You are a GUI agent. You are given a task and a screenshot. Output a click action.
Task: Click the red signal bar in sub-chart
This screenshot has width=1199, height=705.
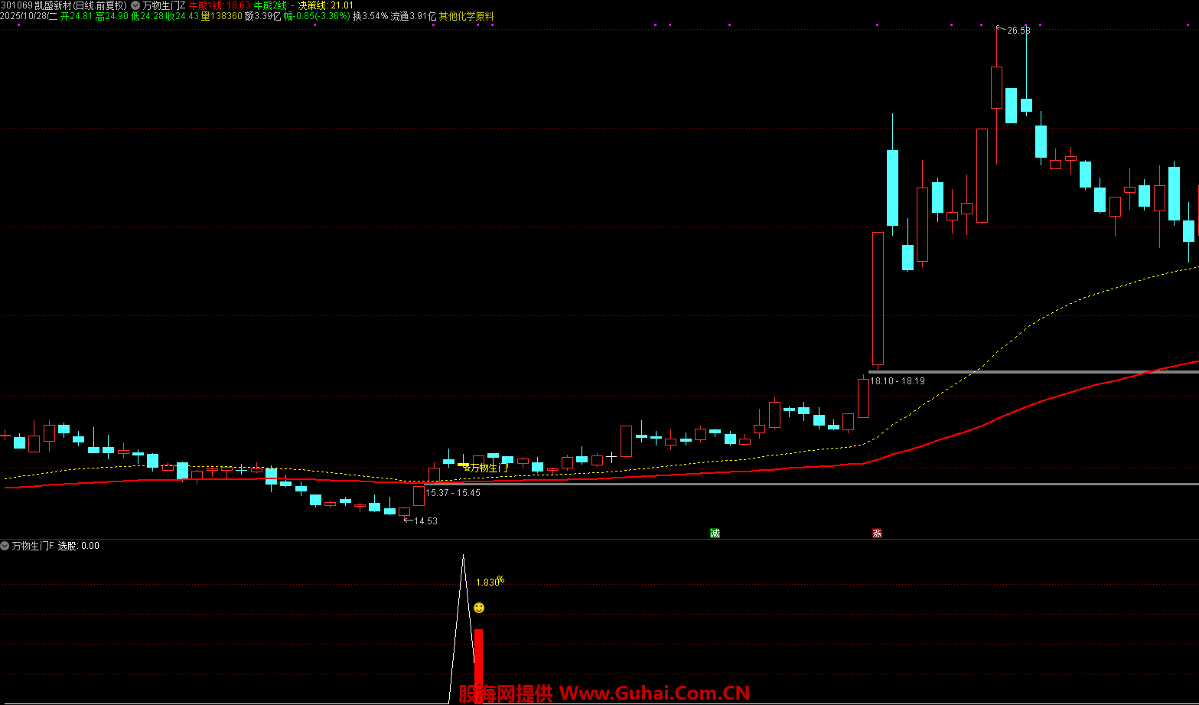(x=478, y=662)
